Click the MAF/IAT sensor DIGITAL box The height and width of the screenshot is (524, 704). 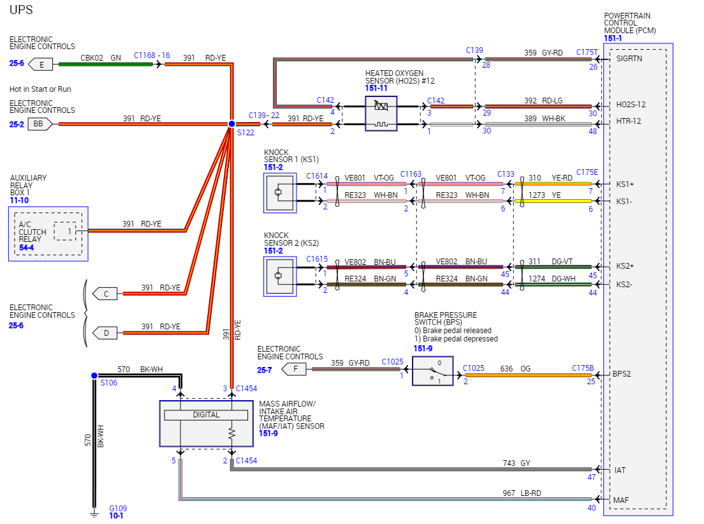coord(206,415)
